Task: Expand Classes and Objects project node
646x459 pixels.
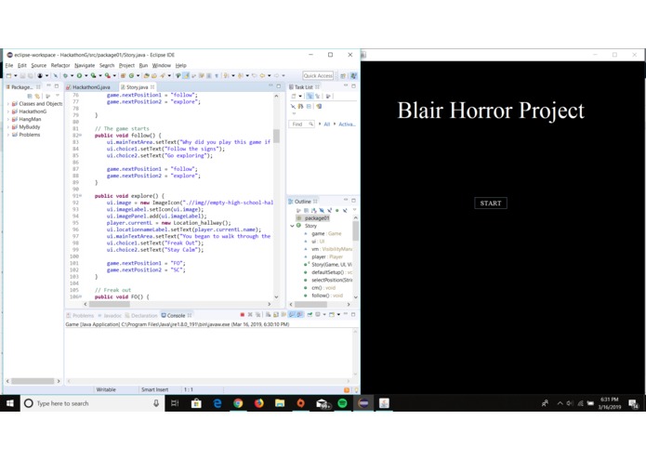Action: coord(8,104)
